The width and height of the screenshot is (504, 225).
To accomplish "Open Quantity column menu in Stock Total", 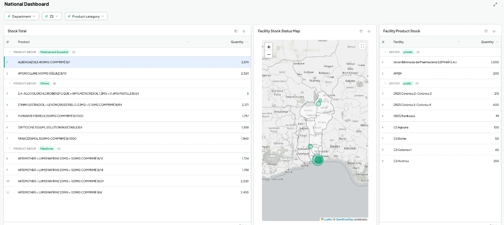I will 247,42.
